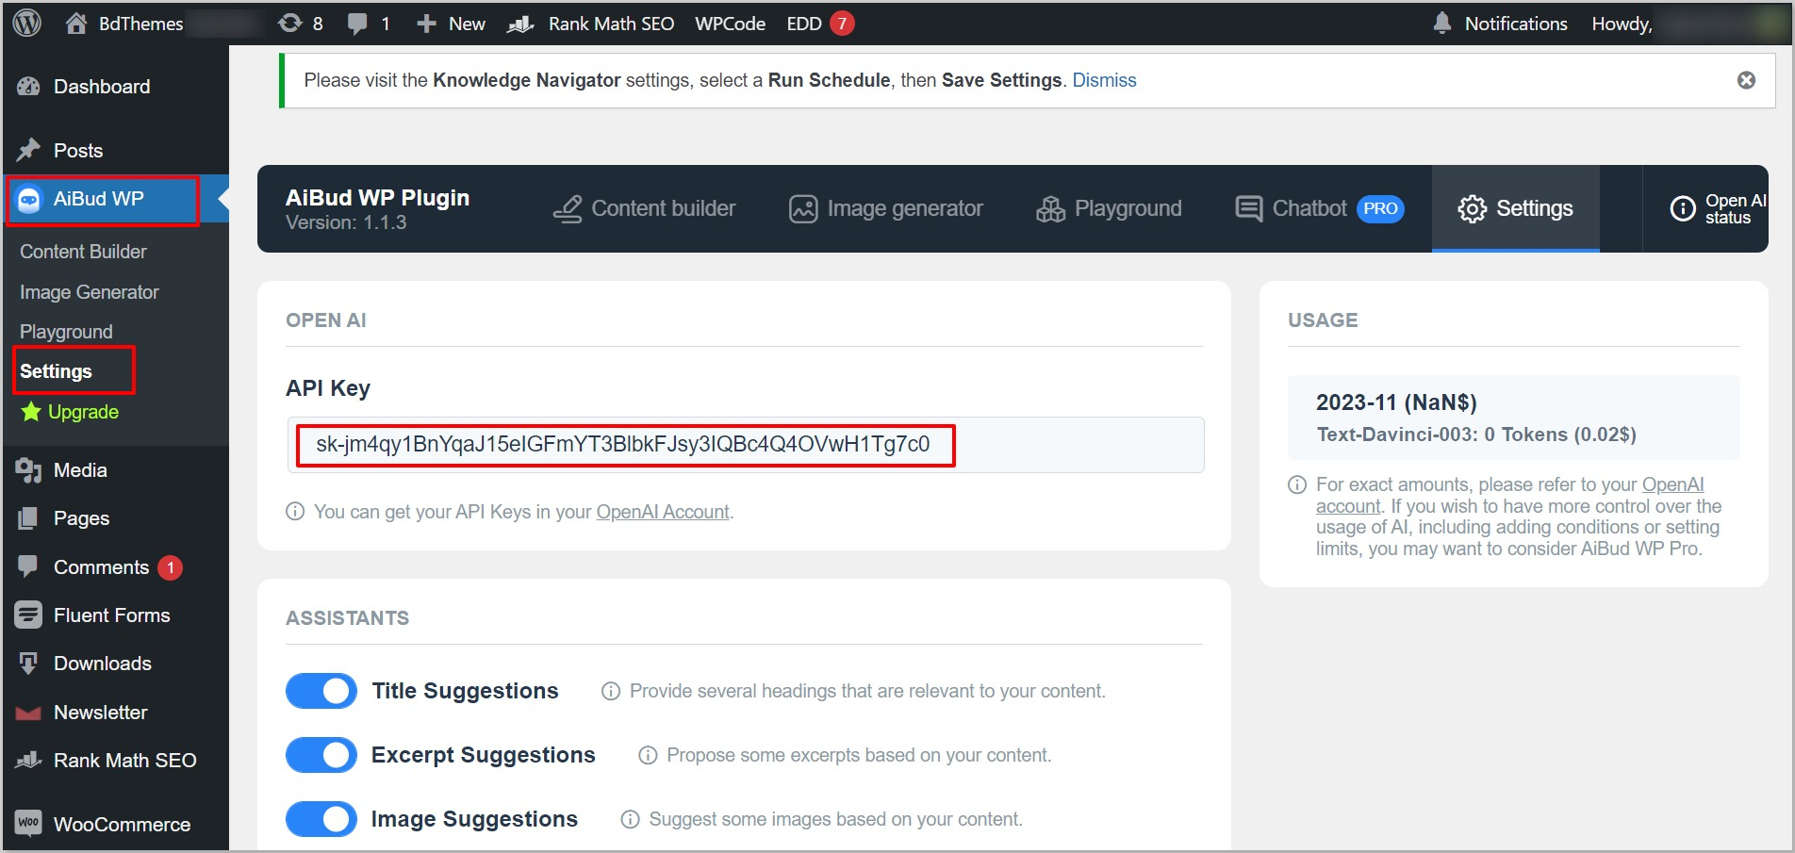Dismiss the Knowledge Navigator notice

[x=1746, y=80]
